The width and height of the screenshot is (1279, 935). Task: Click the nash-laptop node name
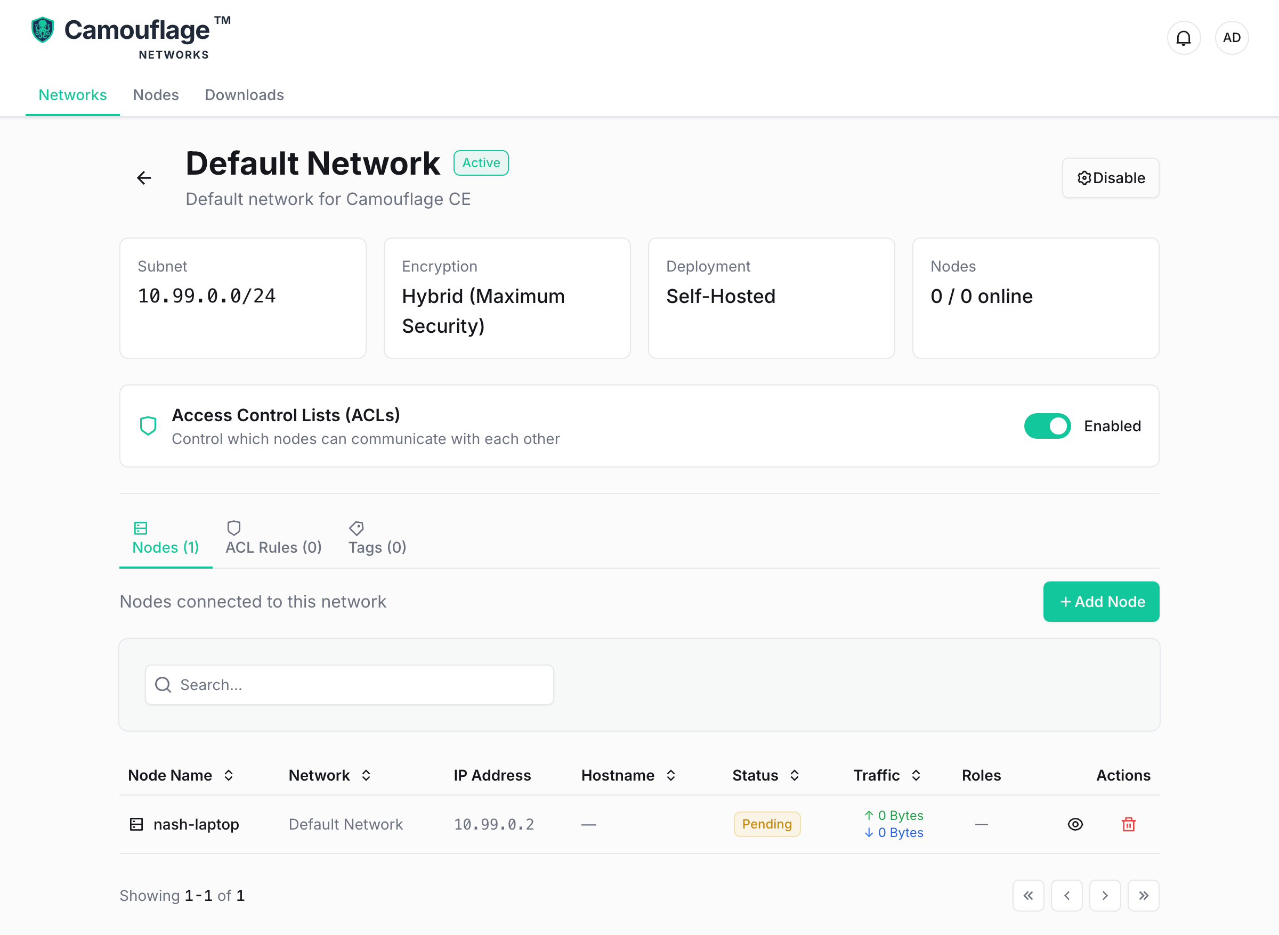coord(196,825)
